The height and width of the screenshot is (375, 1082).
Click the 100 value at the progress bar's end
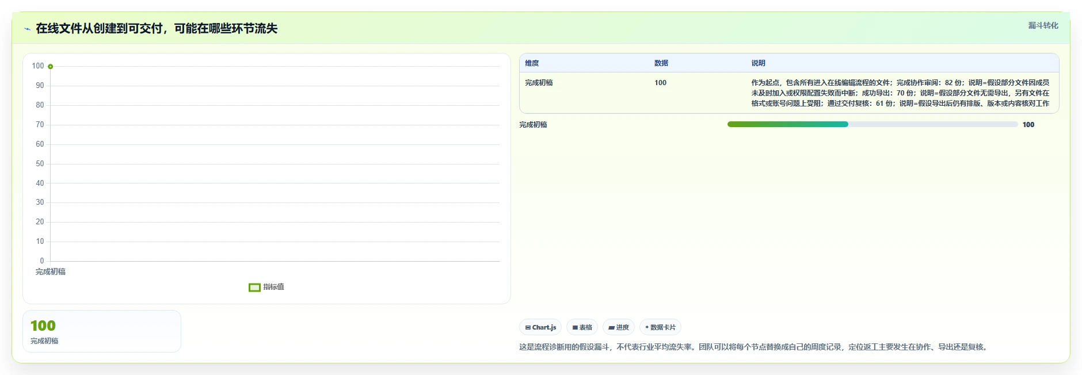[x=1028, y=125]
